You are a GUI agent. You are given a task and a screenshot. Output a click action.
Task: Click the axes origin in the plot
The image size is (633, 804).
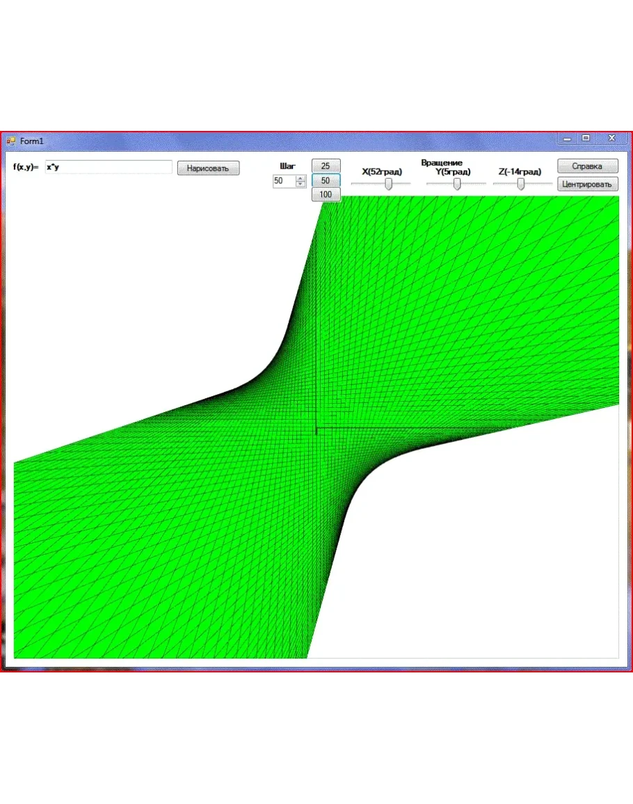pyautogui.click(x=316, y=428)
